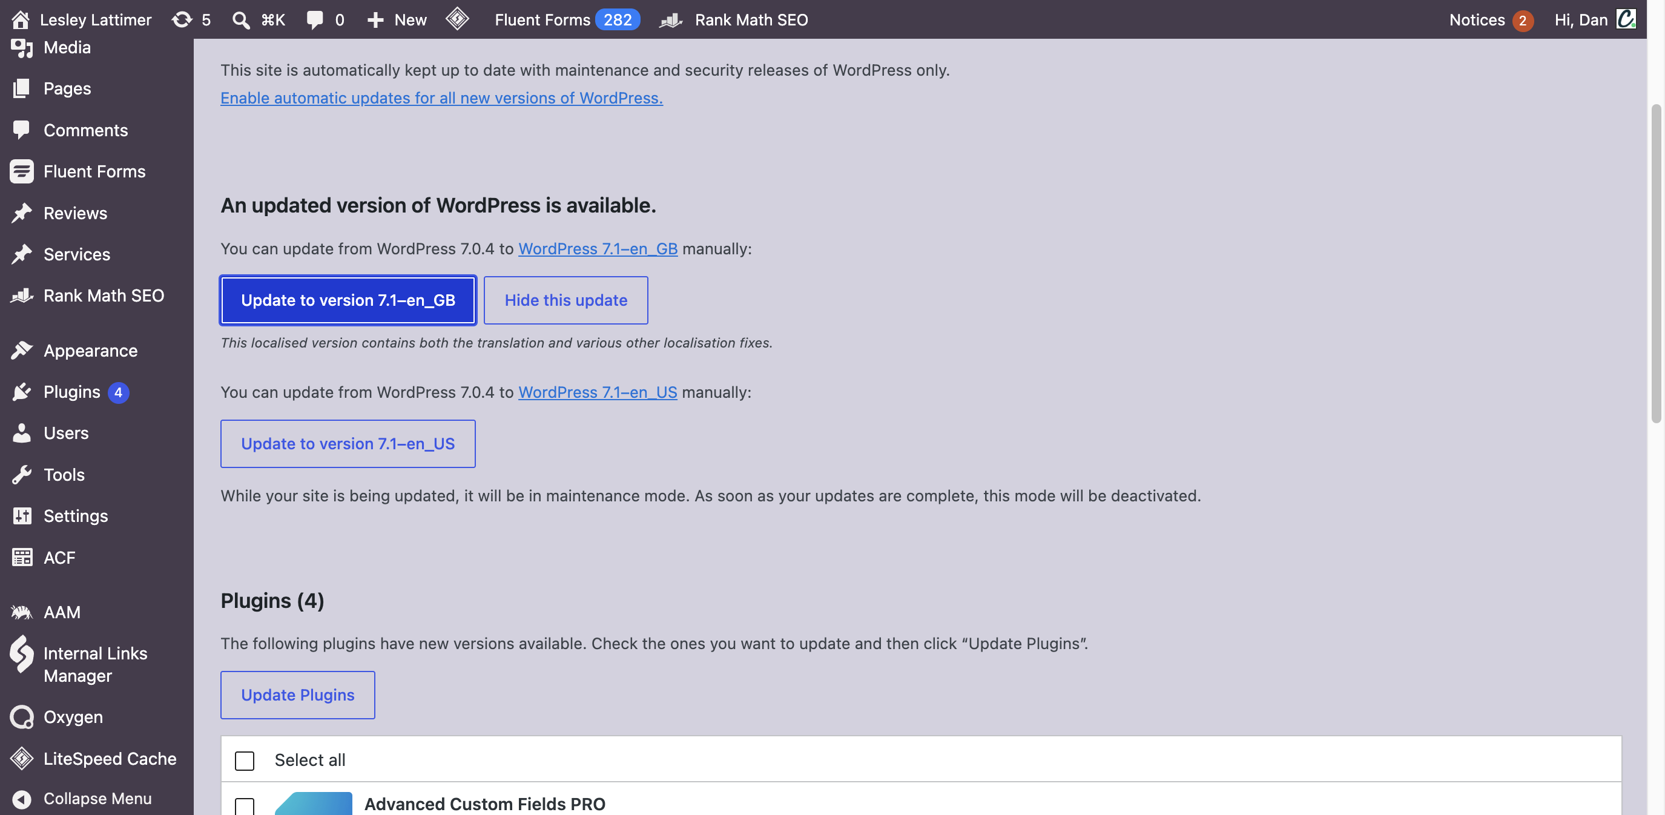The image size is (1665, 815).
Task: Open the WordPress 7.1–en_GB link
Action: click(x=598, y=249)
